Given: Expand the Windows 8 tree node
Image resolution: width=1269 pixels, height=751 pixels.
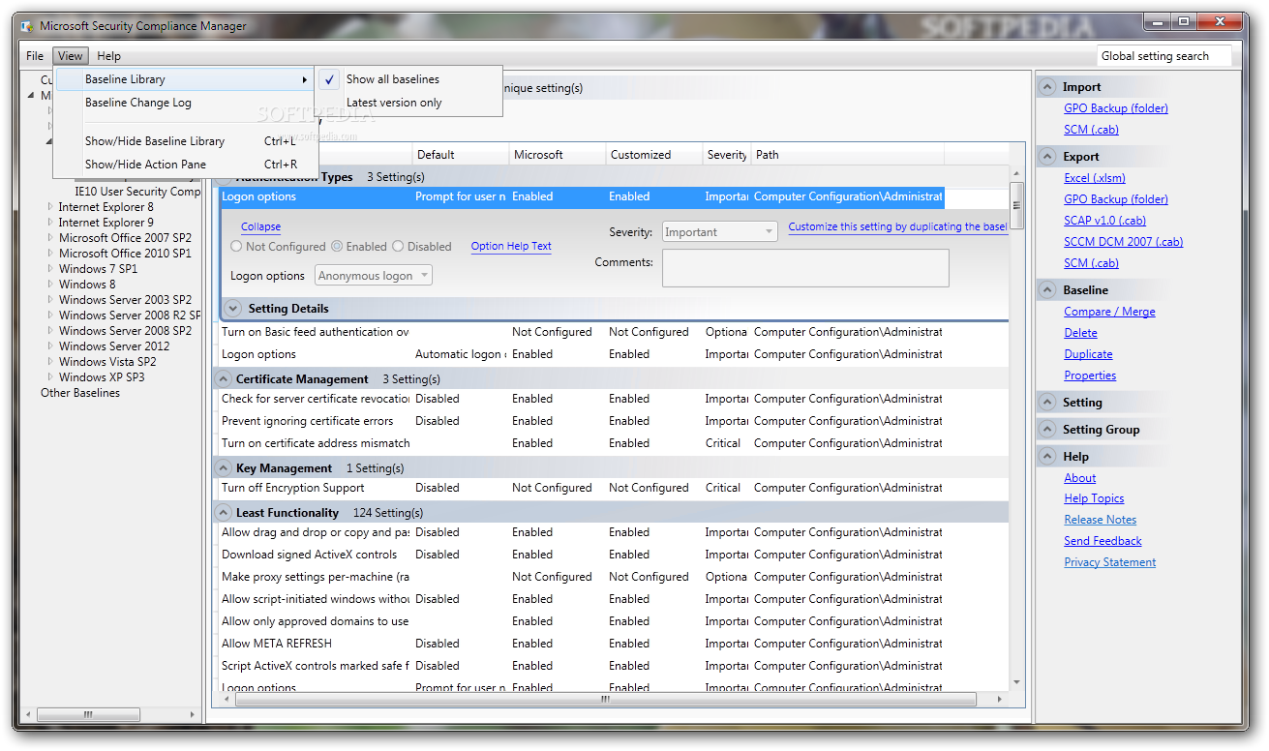Looking at the screenshot, I should [51, 285].
